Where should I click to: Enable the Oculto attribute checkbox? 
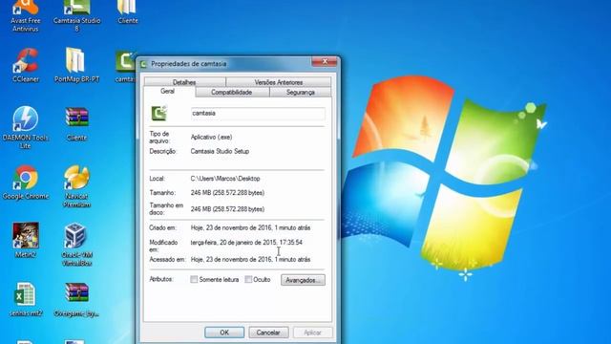click(x=248, y=279)
